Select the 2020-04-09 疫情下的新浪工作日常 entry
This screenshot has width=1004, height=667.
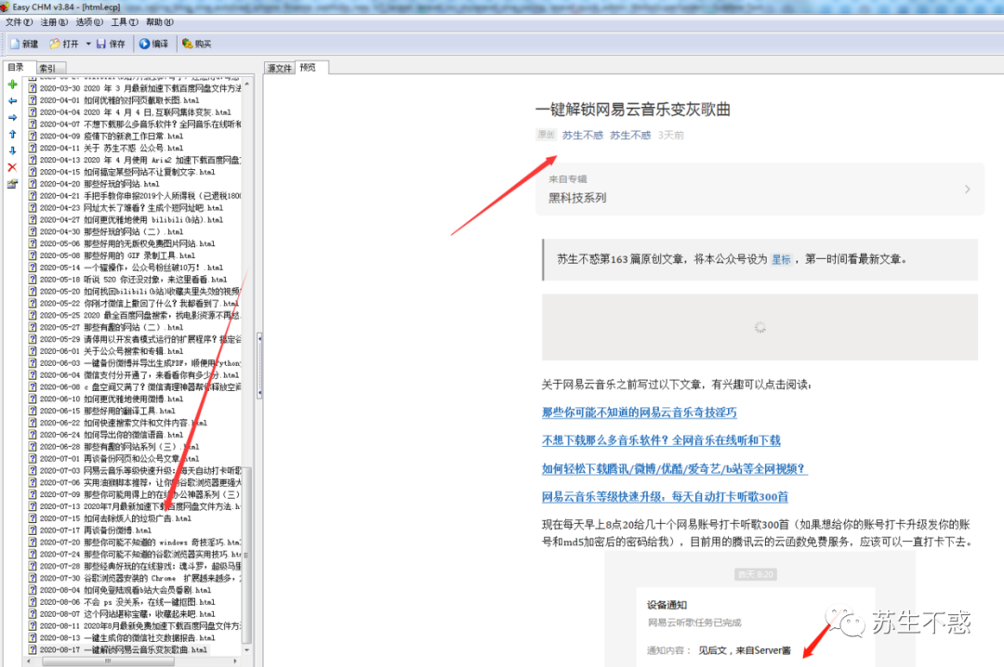point(112,137)
